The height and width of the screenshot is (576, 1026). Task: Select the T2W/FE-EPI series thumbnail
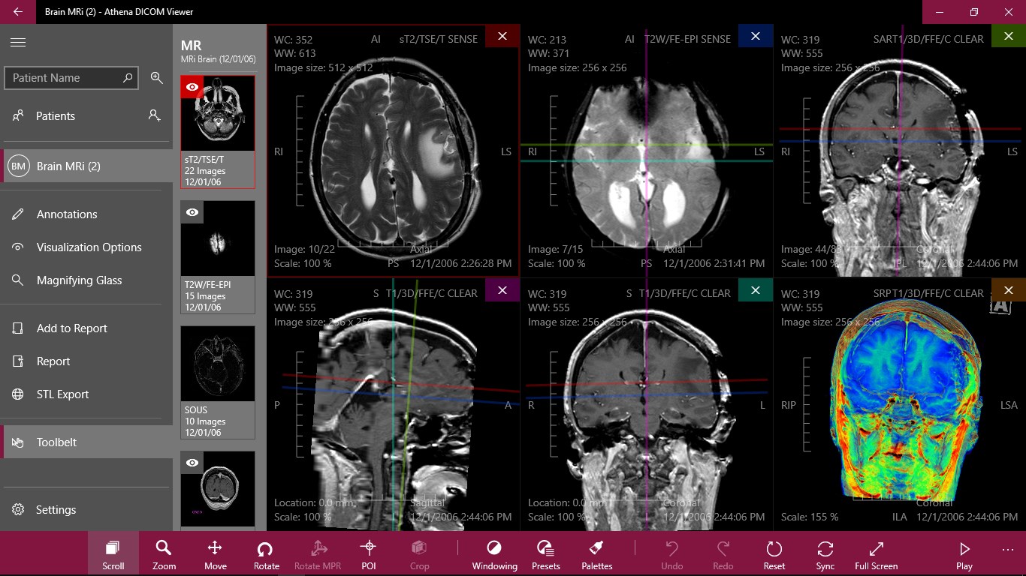click(x=218, y=256)
